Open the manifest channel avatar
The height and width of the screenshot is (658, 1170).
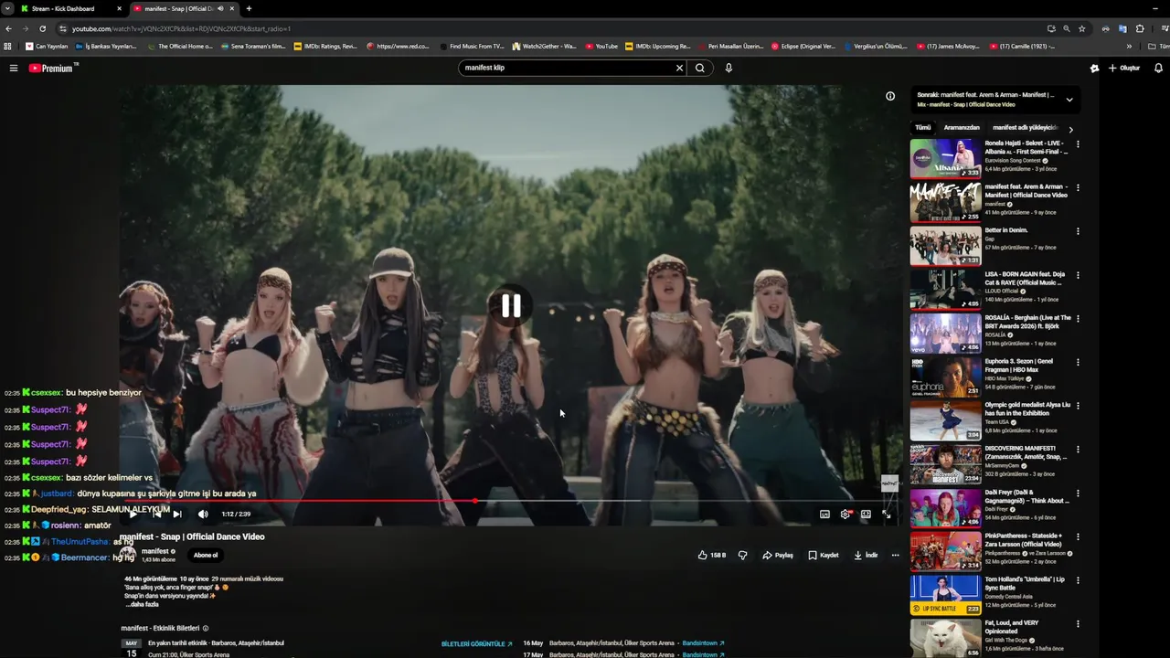pyautogui.click(x=128, y=554)
